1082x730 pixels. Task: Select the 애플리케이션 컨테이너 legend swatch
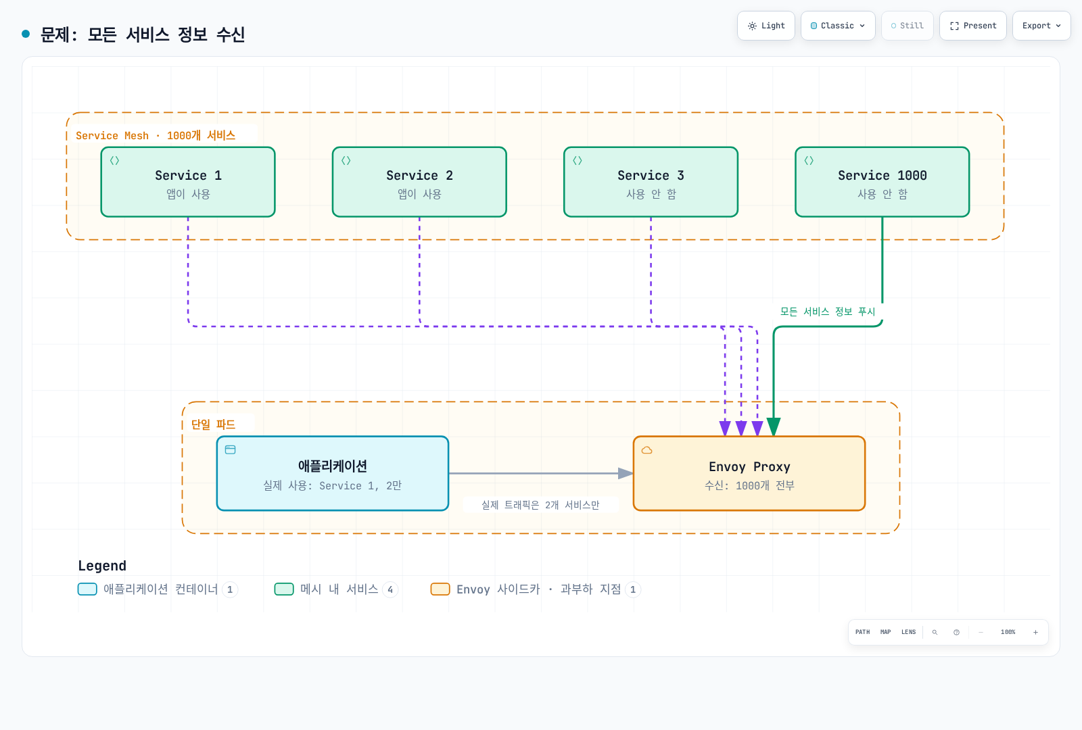(x=87, y=589)
